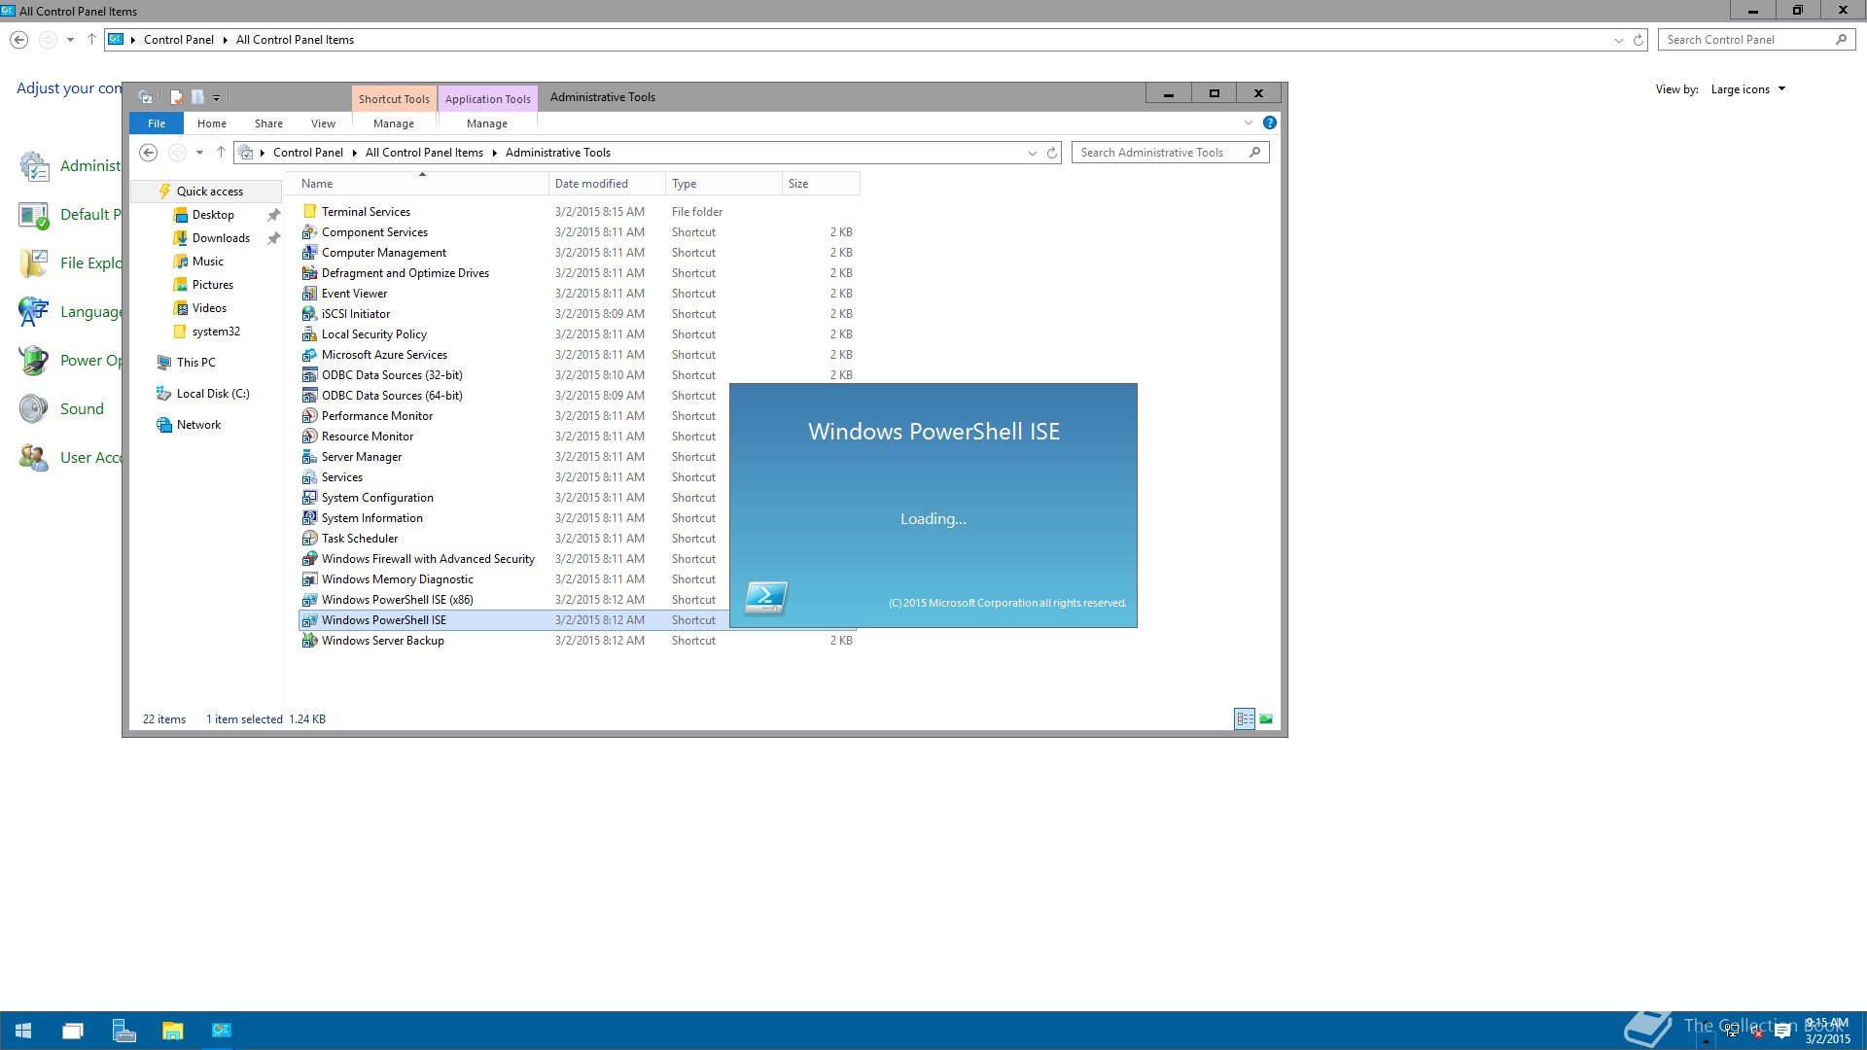Screen dimensions: 1867x1050
Task: Click breadcrumb arrow after Control Panel in Explorer
Action: [355, 153]
